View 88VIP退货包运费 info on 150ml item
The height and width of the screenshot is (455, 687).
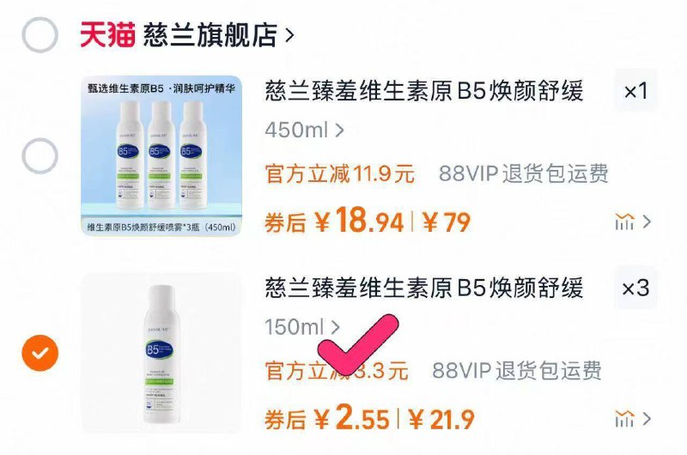click(517, 371)
